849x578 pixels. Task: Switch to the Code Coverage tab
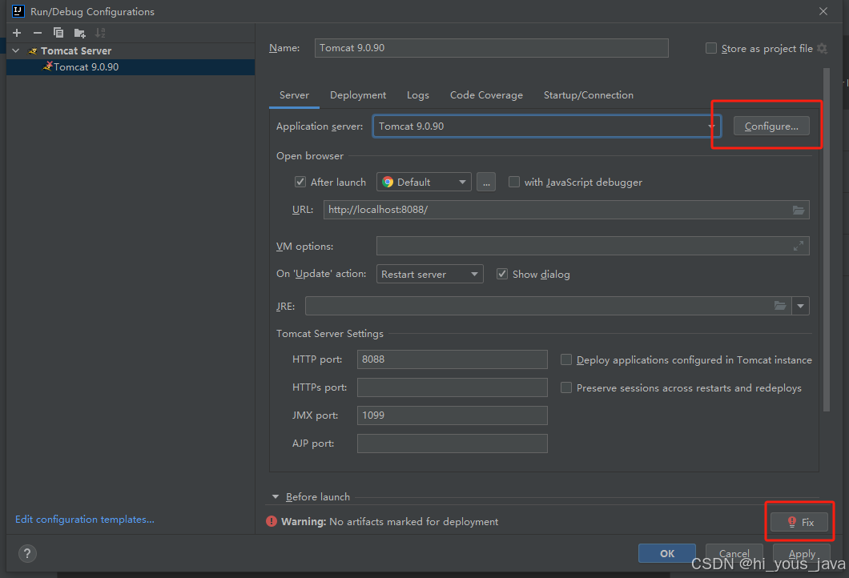(486, 95)
